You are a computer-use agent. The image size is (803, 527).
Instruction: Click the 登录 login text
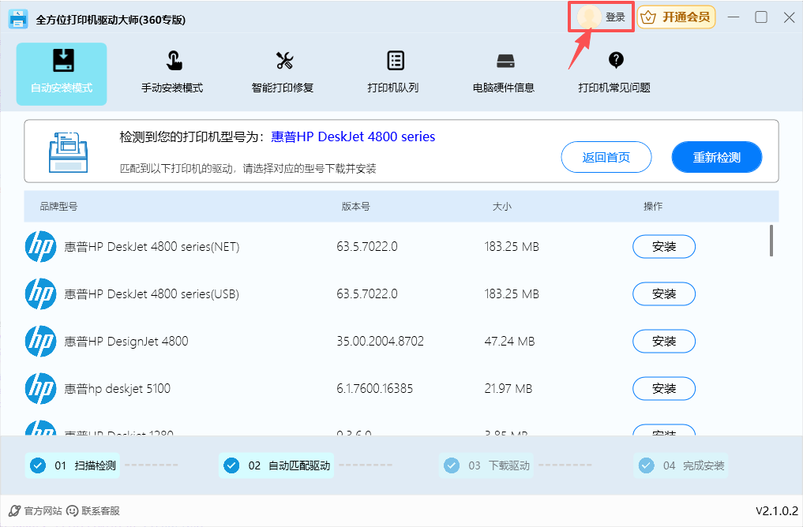coord(615,17)
